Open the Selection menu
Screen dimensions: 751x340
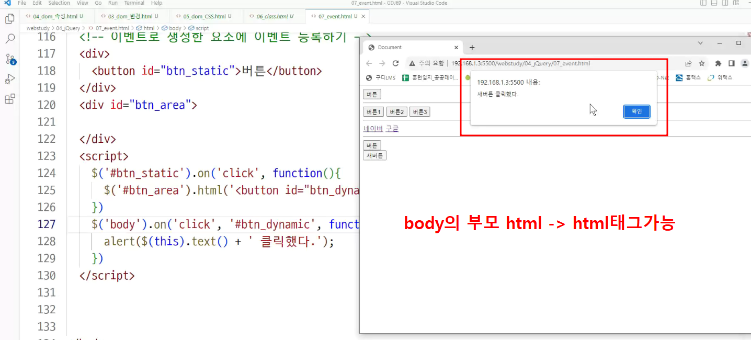click(59, 3)
